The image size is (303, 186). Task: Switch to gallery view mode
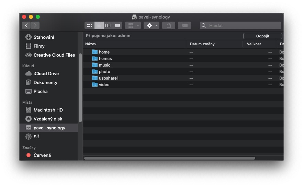pos(117,25)
